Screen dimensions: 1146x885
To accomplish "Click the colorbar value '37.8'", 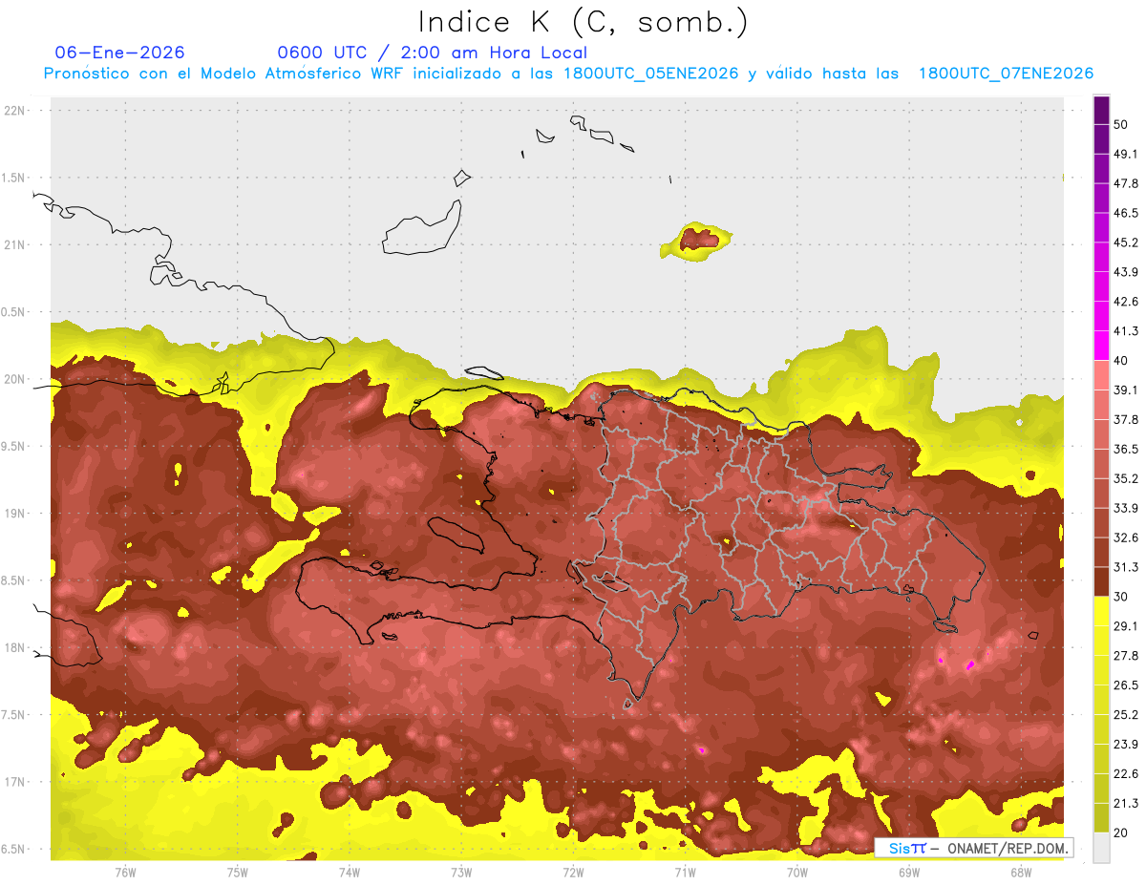I will pos(1125,419).
